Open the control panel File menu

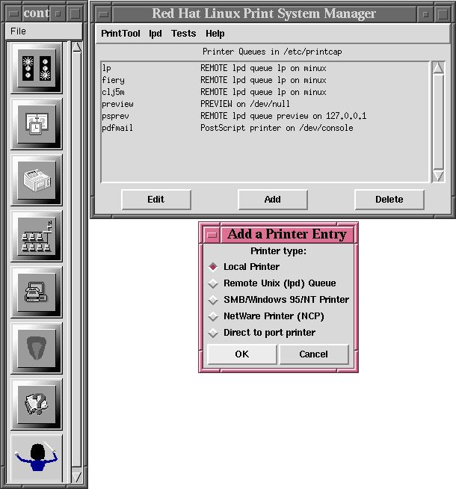[18, 31]
